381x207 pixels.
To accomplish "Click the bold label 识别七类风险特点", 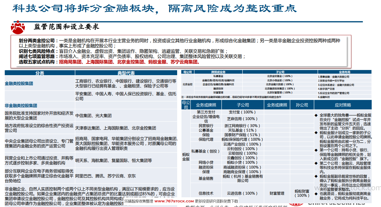I will (36, 51).
